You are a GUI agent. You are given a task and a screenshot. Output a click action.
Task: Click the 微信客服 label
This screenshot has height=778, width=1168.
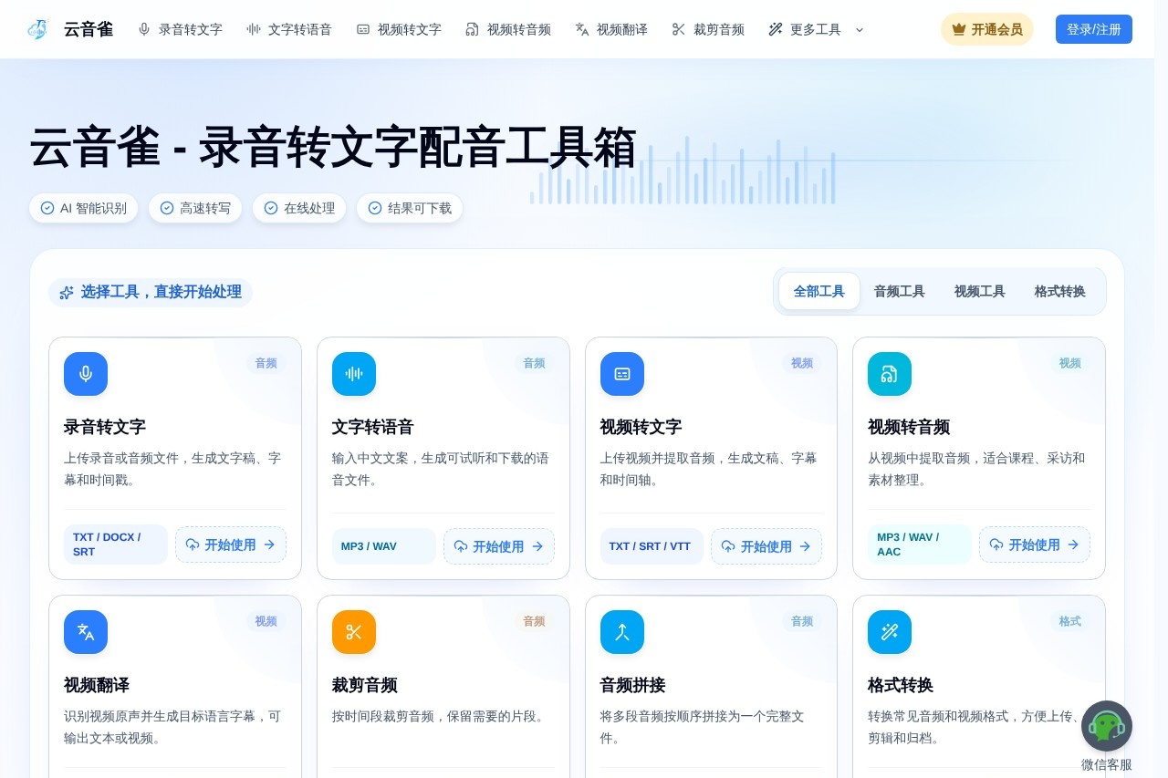pyautogui.click(x=1107, y=764)
